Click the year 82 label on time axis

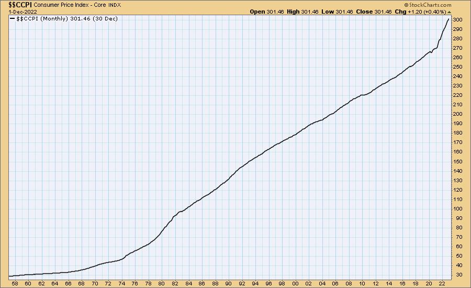coord(175,283)
